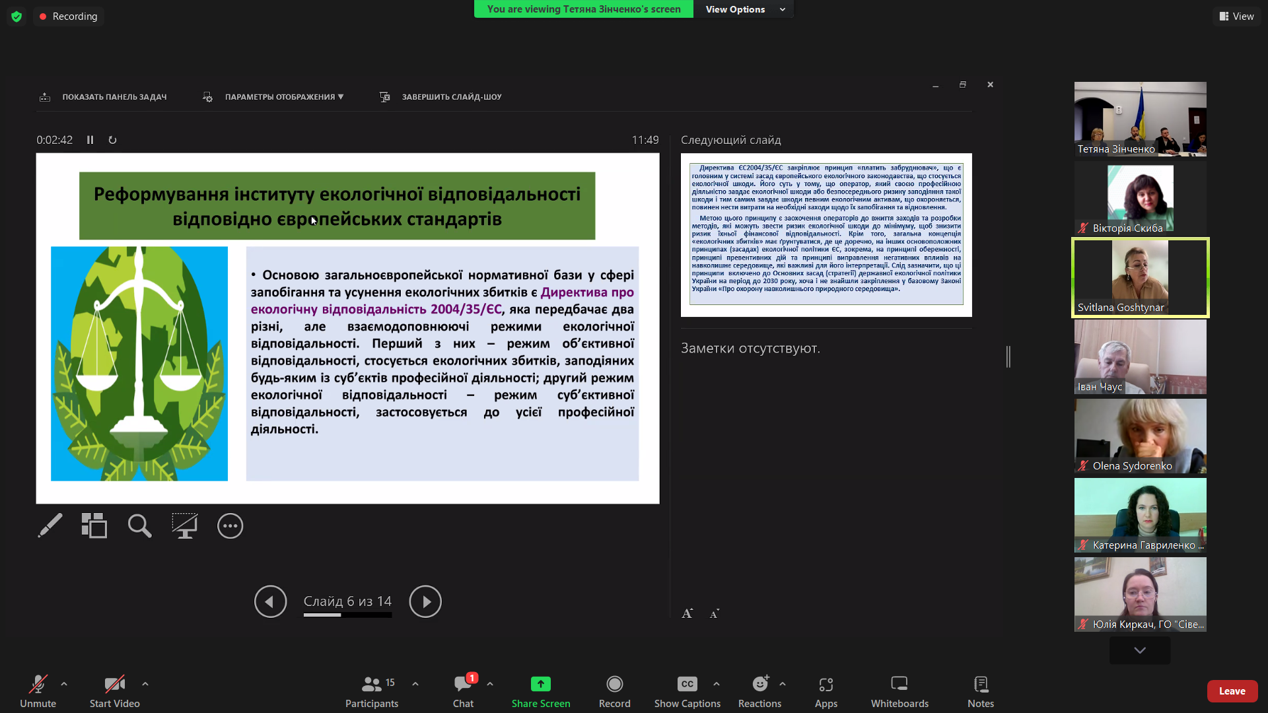Viewport: 1268px width, 713px height.
Task: Open the Whiteboards panel in Zoom
Action: tap(899, 691)
